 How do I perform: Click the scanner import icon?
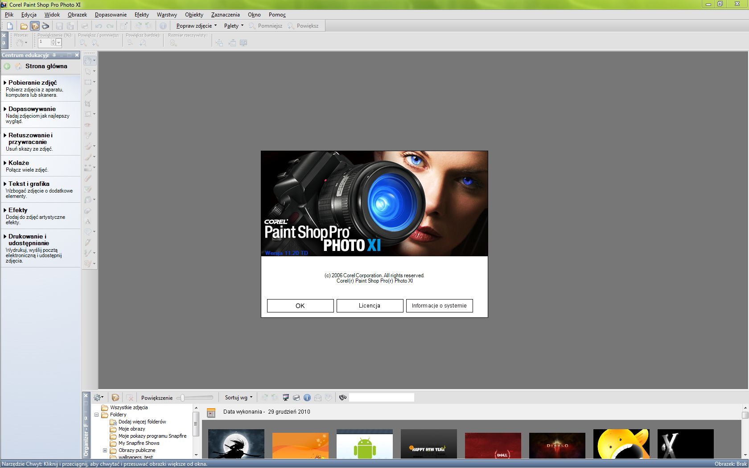[45, 26]
